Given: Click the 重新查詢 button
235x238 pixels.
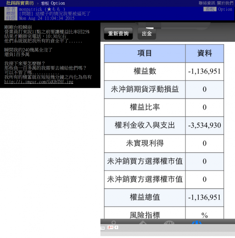Looking at the screenshot, I should coord(118,34).
